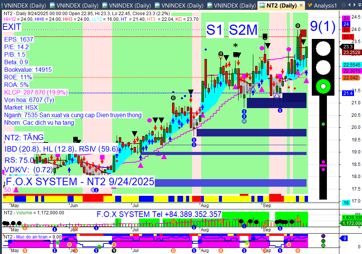Click the P/B: 1.5 value

(x=15, y=54)
